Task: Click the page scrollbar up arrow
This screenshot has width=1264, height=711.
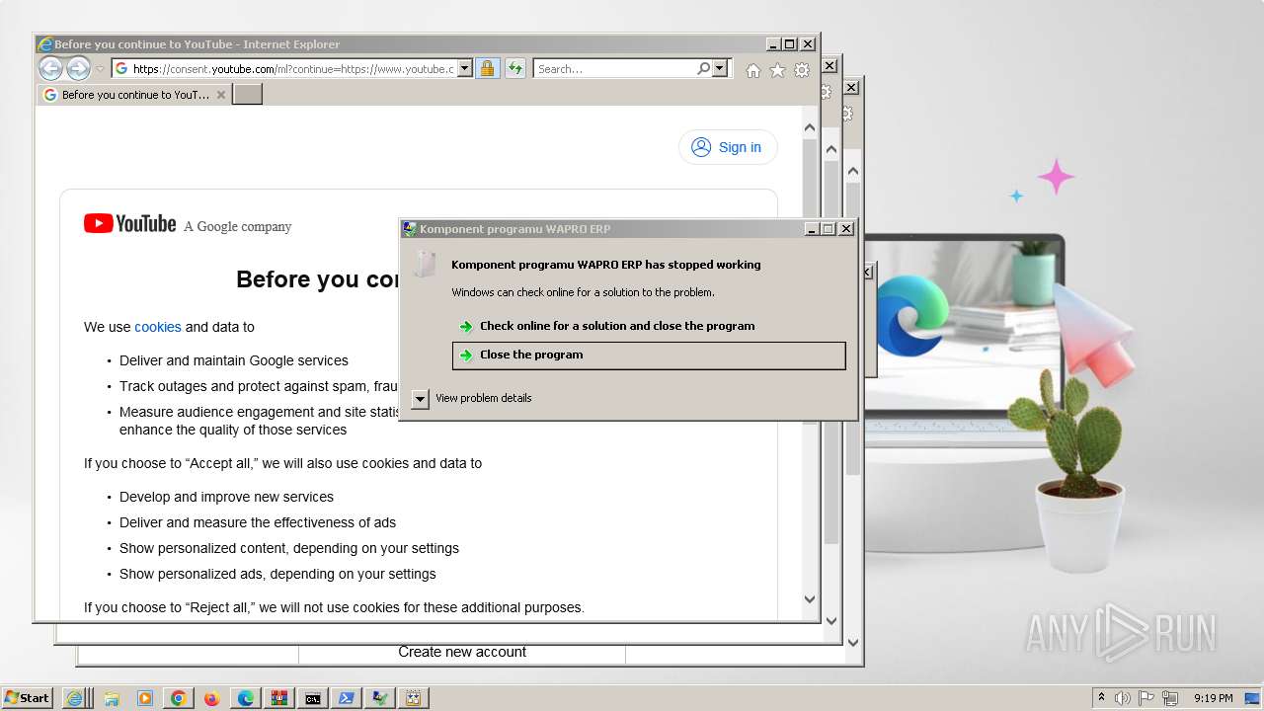Action: 810,127
